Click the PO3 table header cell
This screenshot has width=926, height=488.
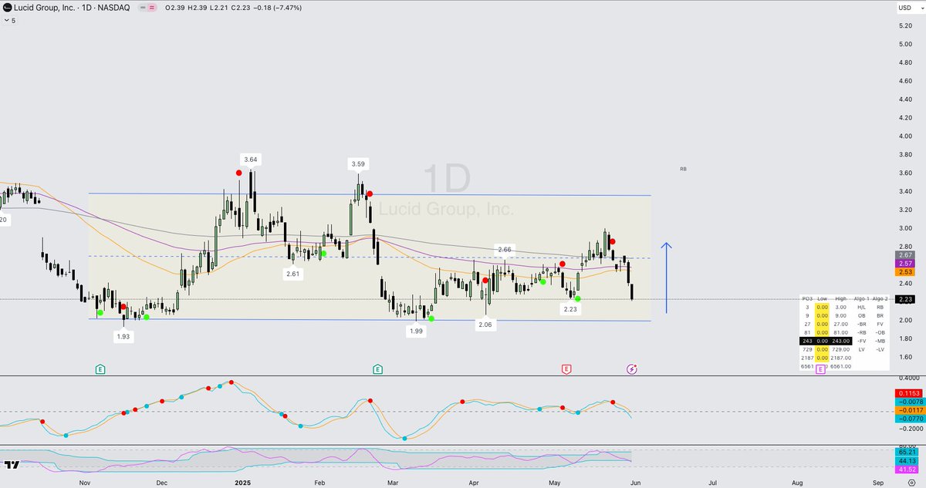click(x=807, y=298)
